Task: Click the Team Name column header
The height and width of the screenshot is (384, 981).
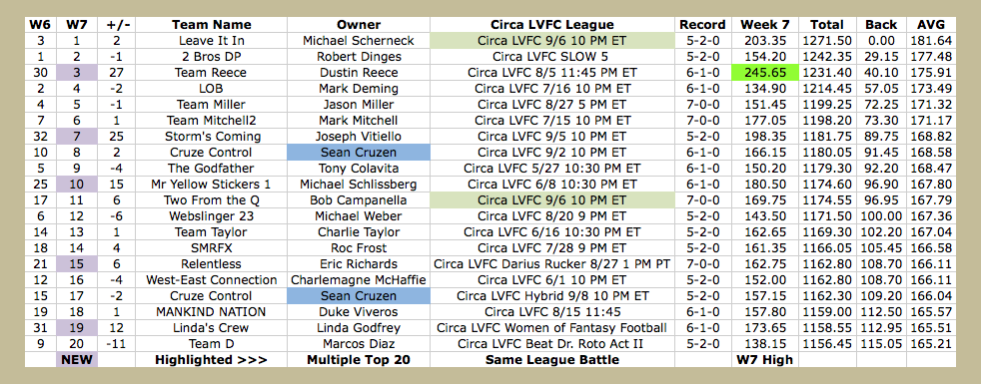Action: [212, 25]
